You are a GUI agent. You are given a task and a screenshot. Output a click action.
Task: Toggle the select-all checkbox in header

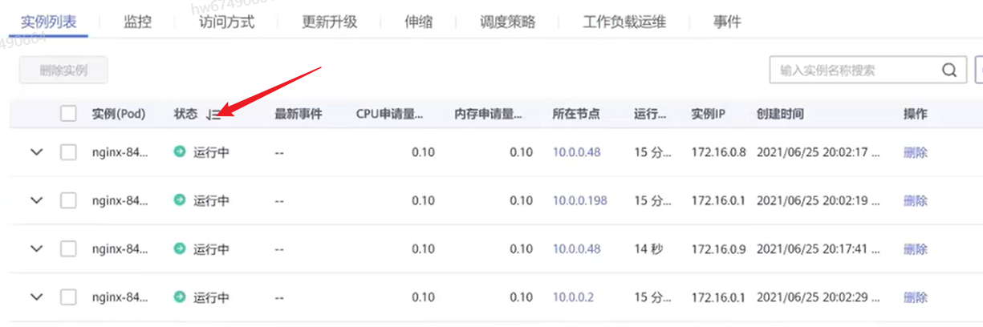click(68, 114)
